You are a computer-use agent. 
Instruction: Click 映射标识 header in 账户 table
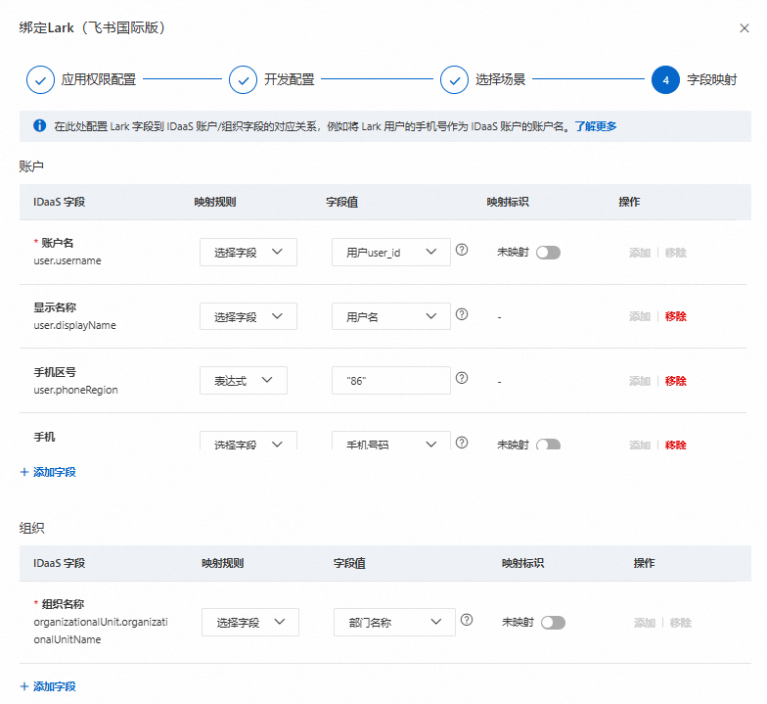[508, 202]
